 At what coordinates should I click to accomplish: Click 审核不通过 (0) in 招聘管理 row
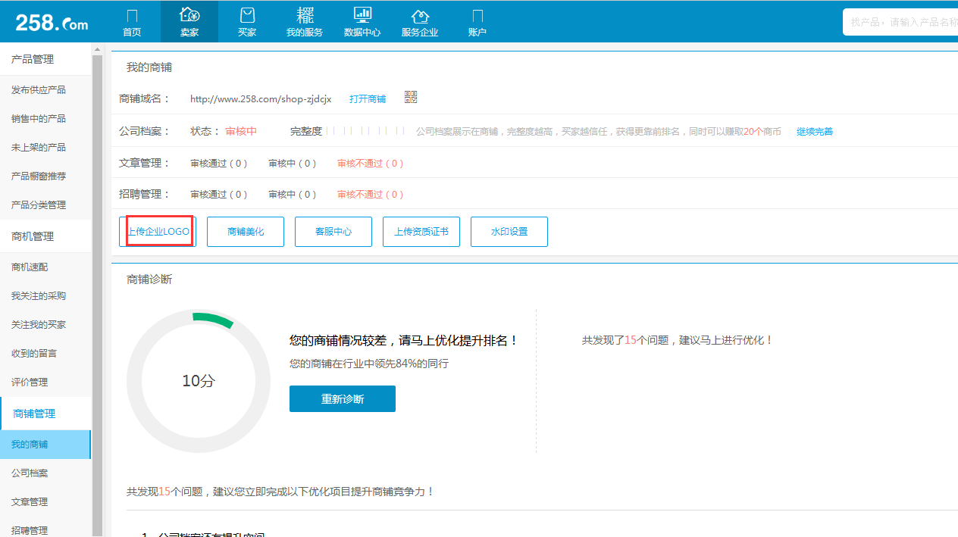(x=371, y=194)
